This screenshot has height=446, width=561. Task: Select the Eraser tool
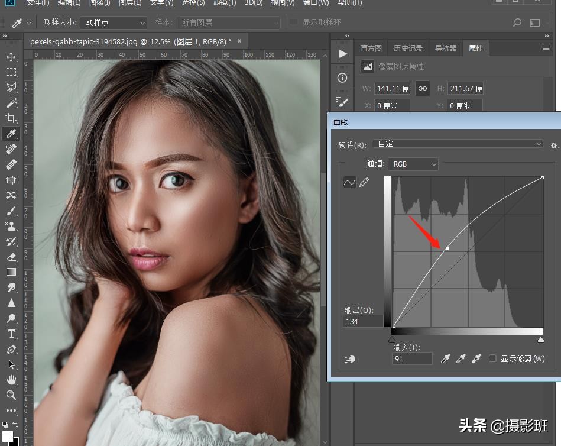click(x=11, y=257)
